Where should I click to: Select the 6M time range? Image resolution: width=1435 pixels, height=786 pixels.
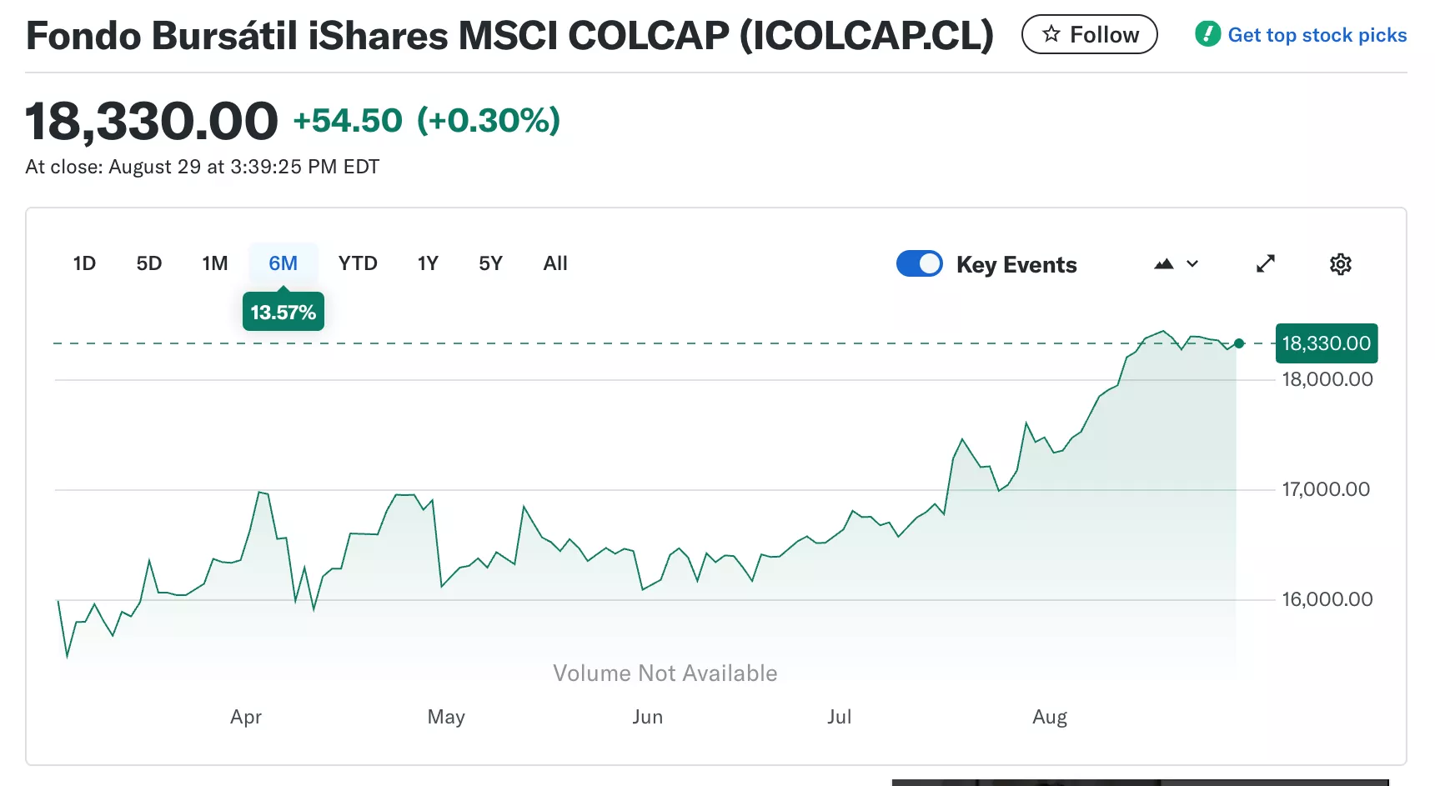(283, 263)
